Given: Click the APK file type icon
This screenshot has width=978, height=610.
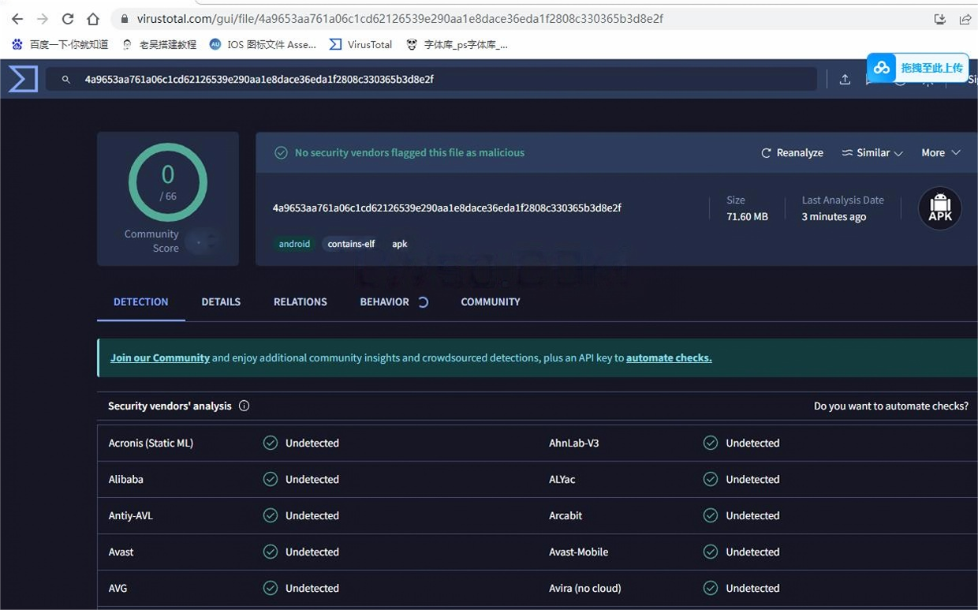Looking at the screenshot, I should point(940,208).
